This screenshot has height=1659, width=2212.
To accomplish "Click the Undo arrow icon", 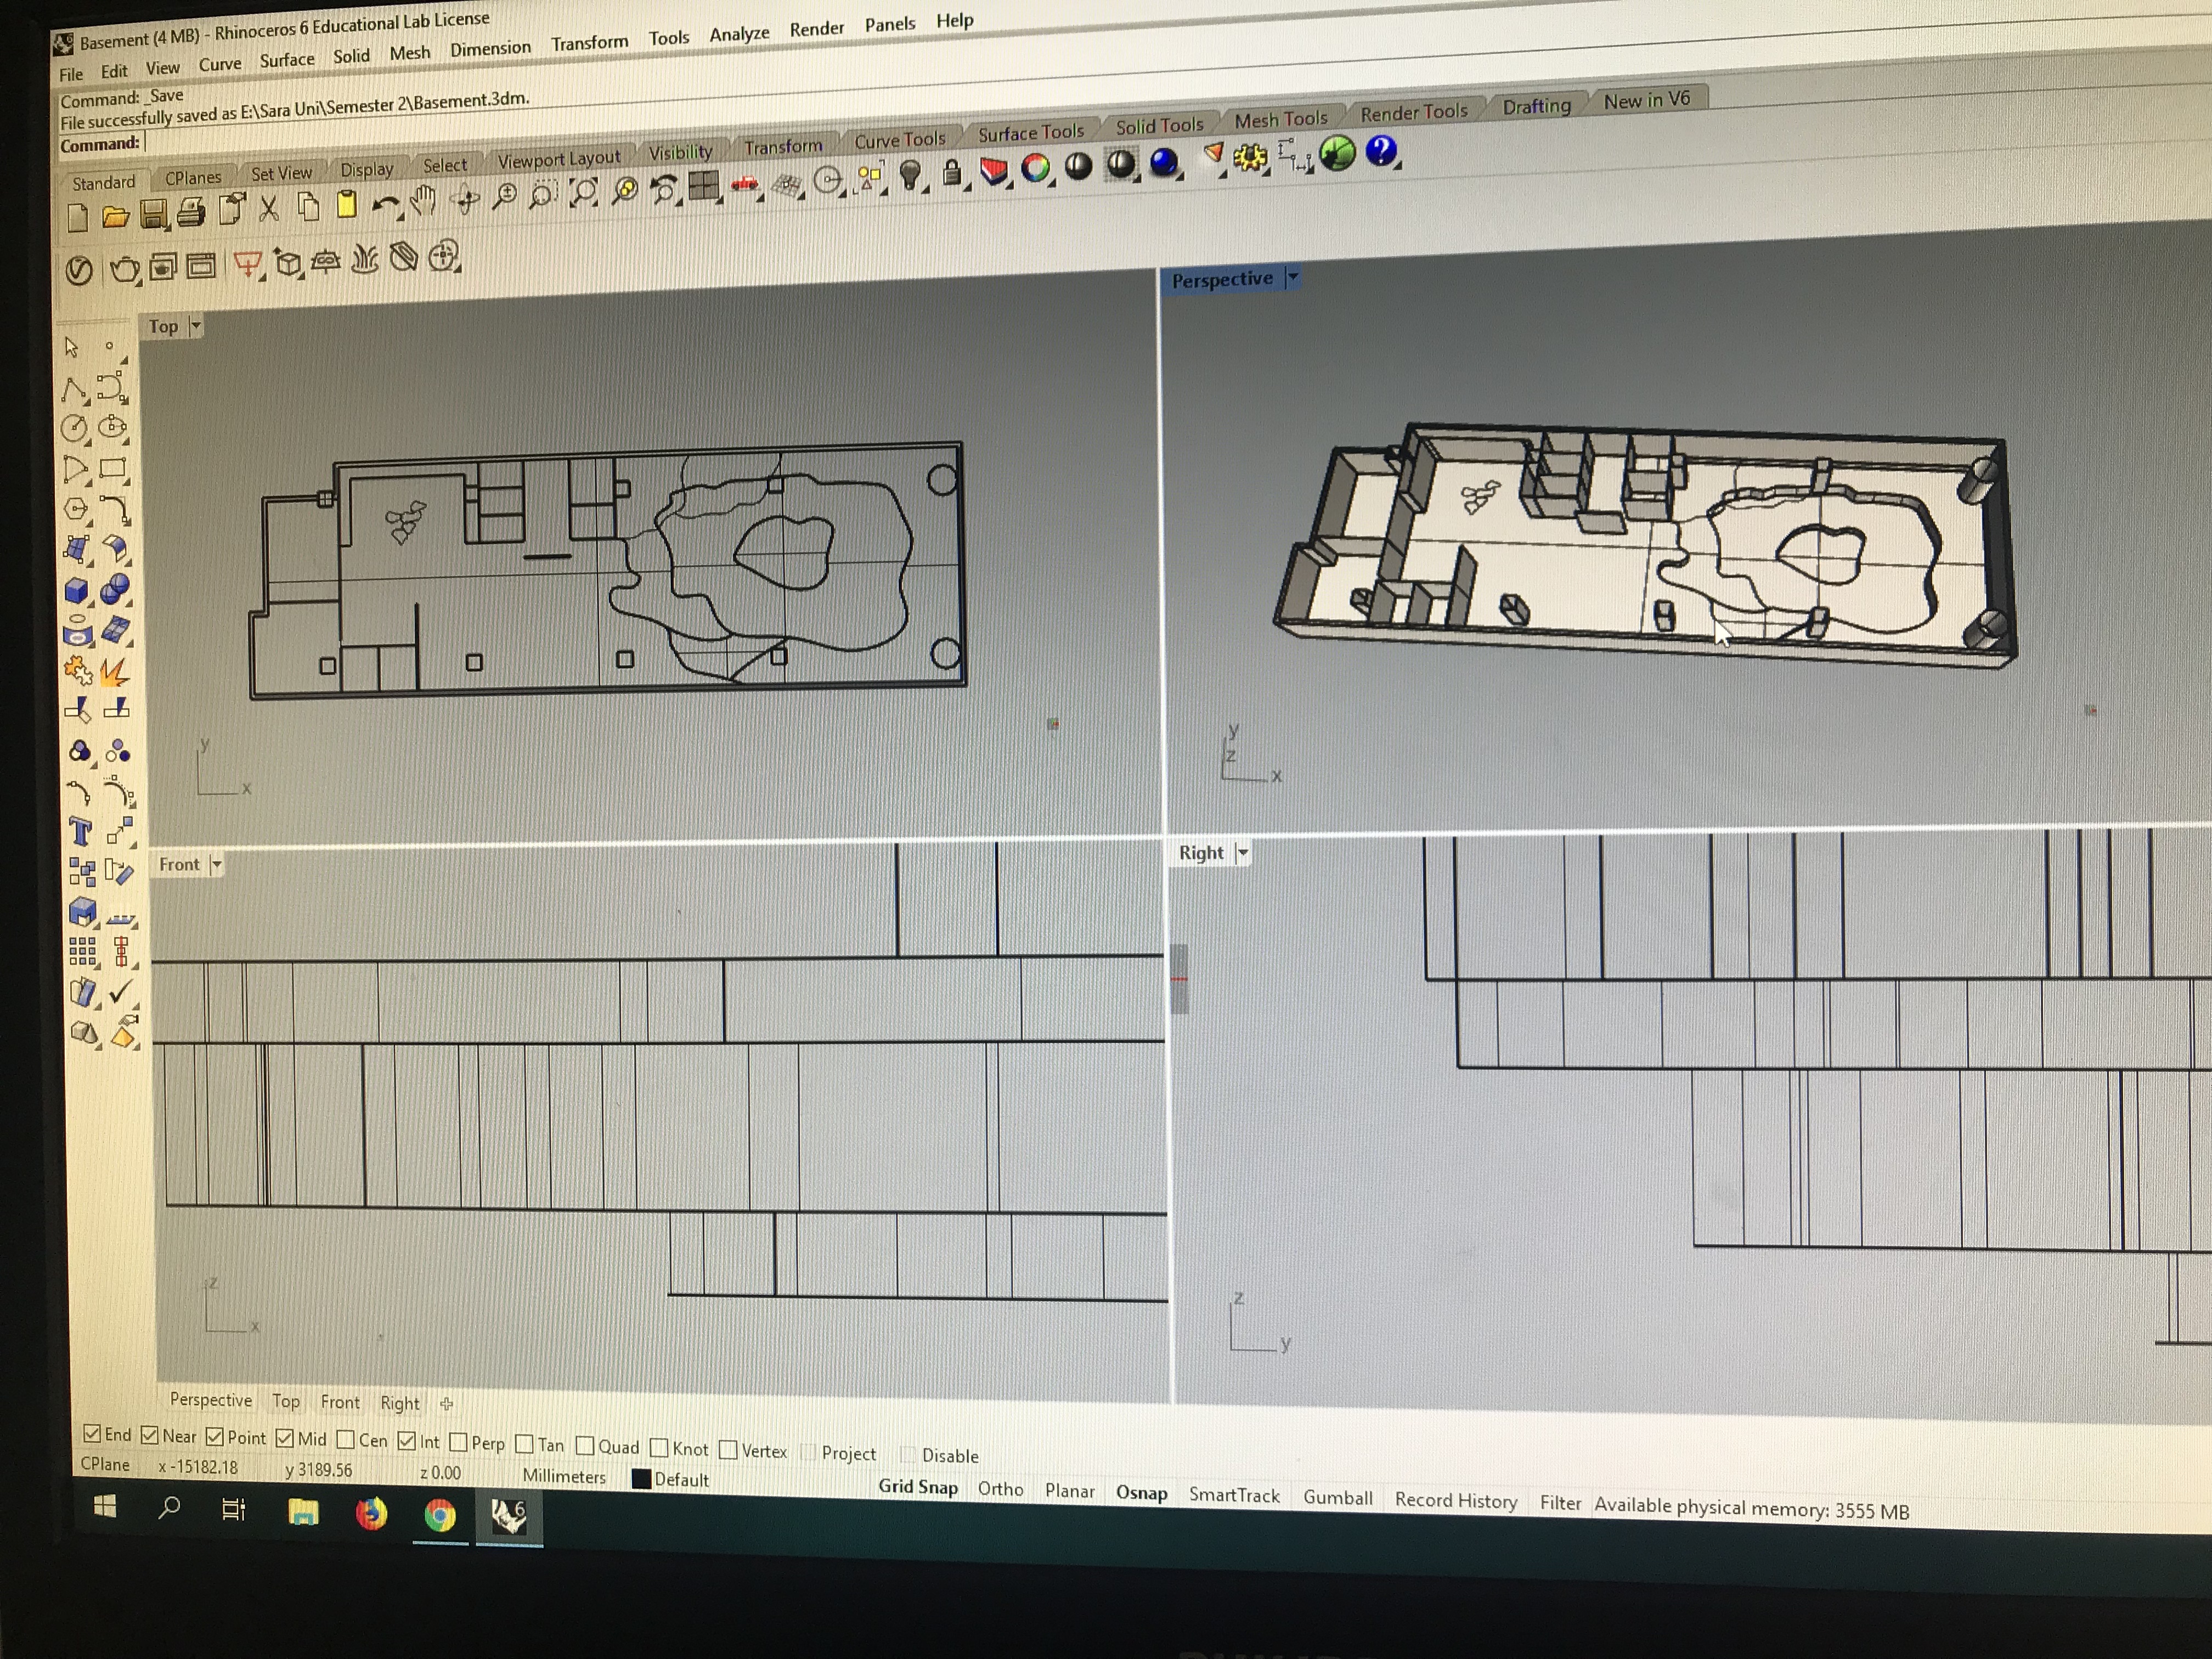I will (x=384, y=204).
